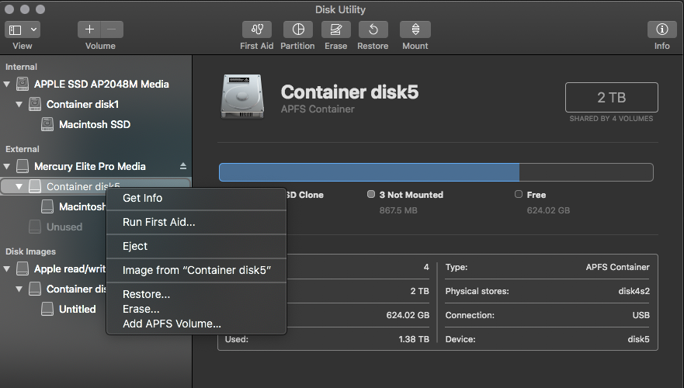
Task: Click the USB connection value
Action: [641, 315]
